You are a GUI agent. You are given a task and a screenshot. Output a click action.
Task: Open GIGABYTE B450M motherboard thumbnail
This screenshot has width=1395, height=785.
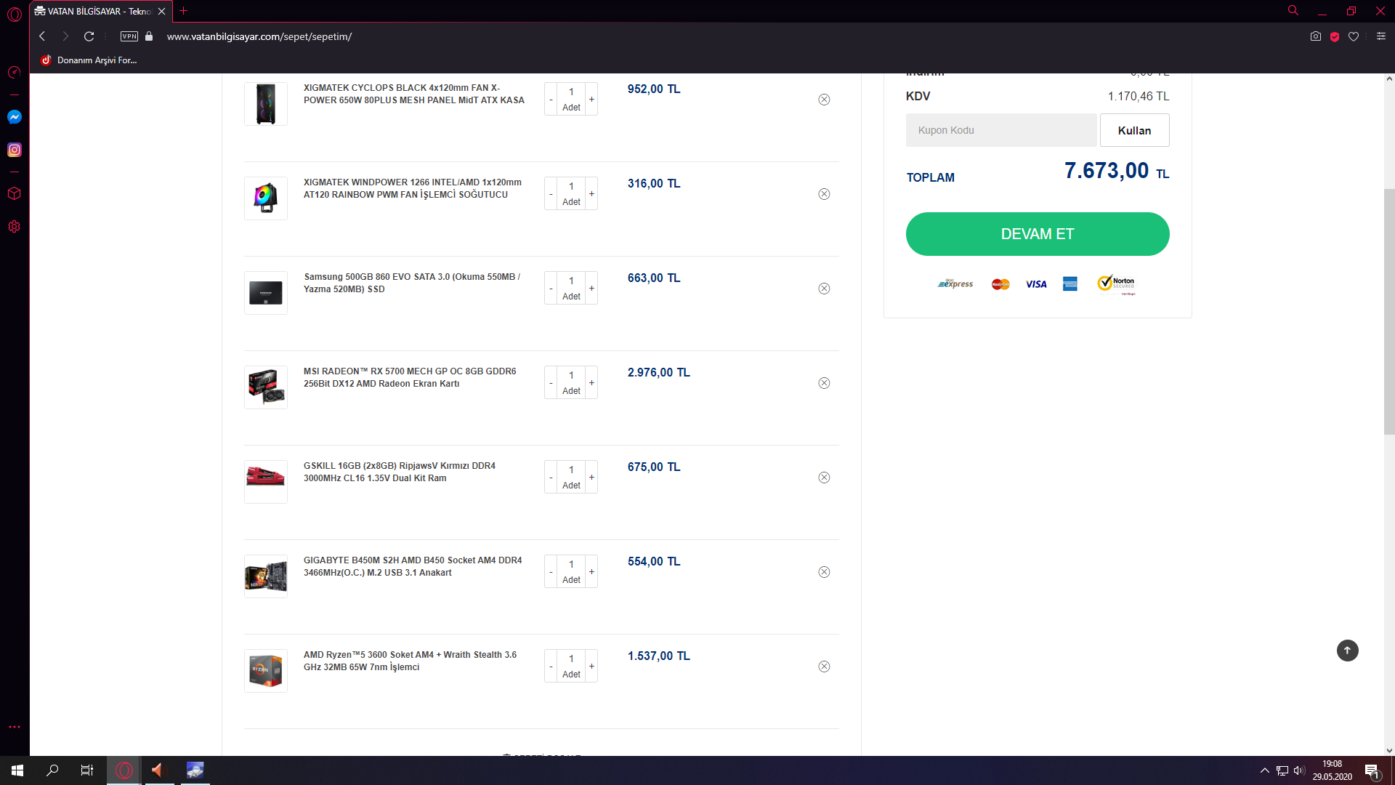(266, 576)
